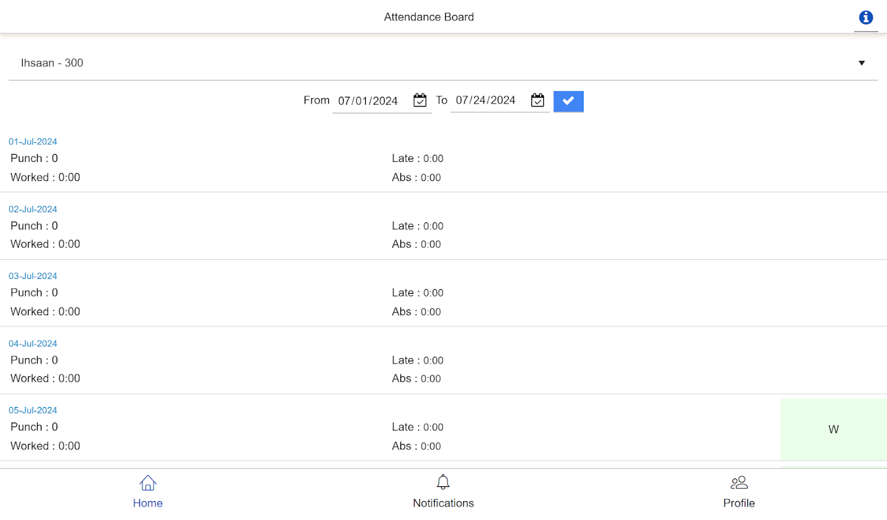
Task: Click the To date field 07/24/2024
Action: point(486,100)
